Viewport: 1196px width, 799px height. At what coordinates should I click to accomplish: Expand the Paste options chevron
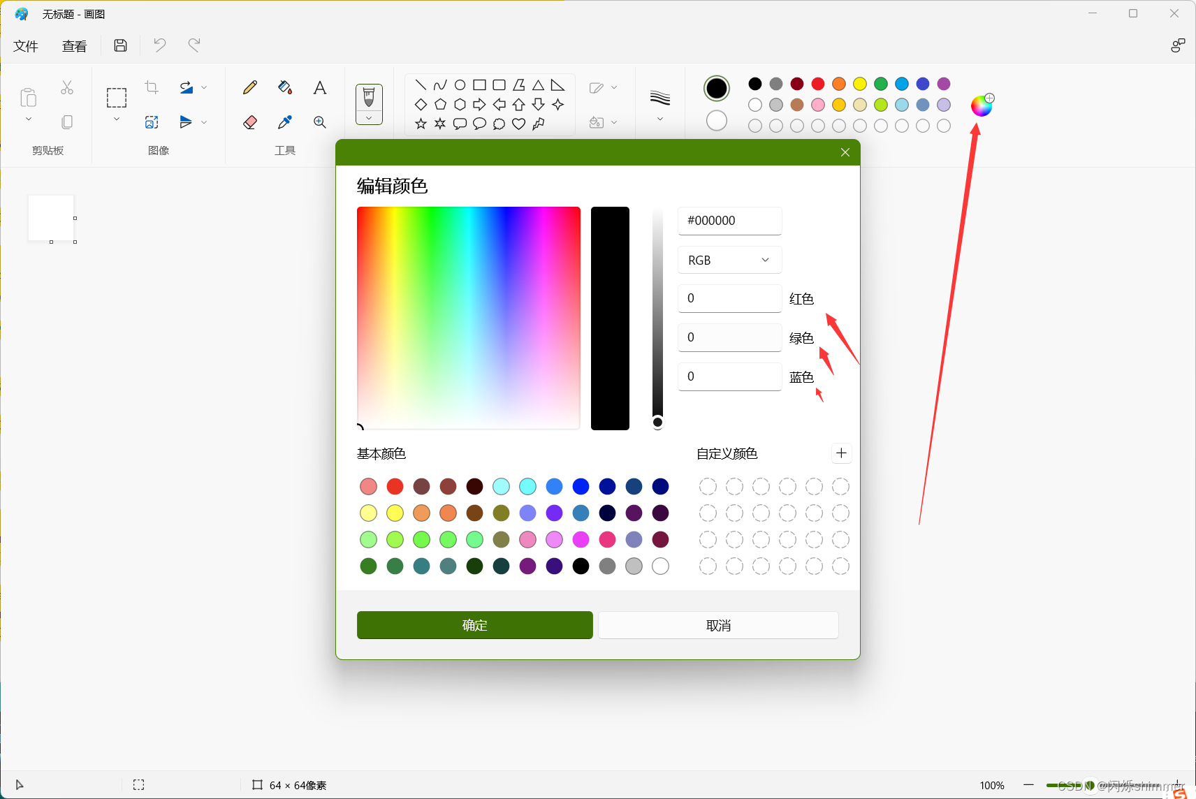(29, 119)
